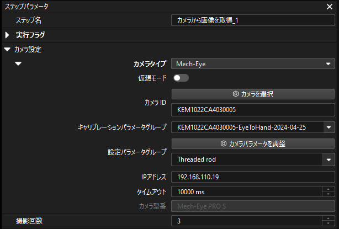Click the IPアドレス input field
339x229 pixels.
click(x=253, y=178)
